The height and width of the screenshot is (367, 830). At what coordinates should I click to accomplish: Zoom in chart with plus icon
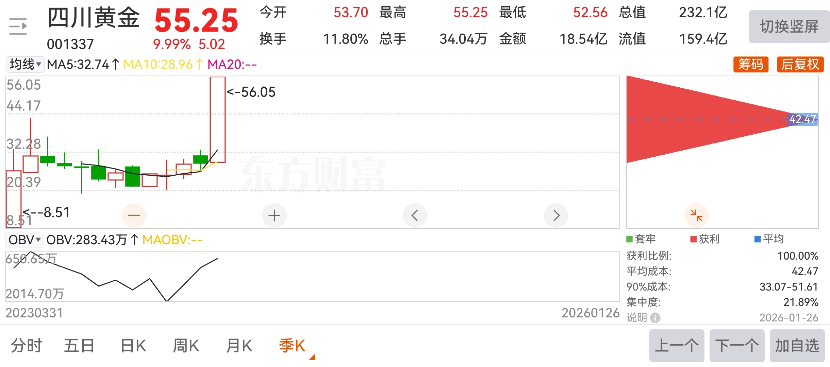pyautogui.click(x=275, y=215)
